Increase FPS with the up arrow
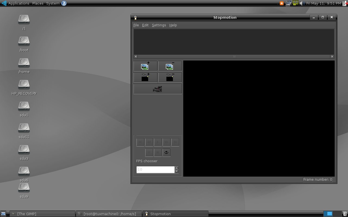 pyautogui.click(x=177, y=168)
